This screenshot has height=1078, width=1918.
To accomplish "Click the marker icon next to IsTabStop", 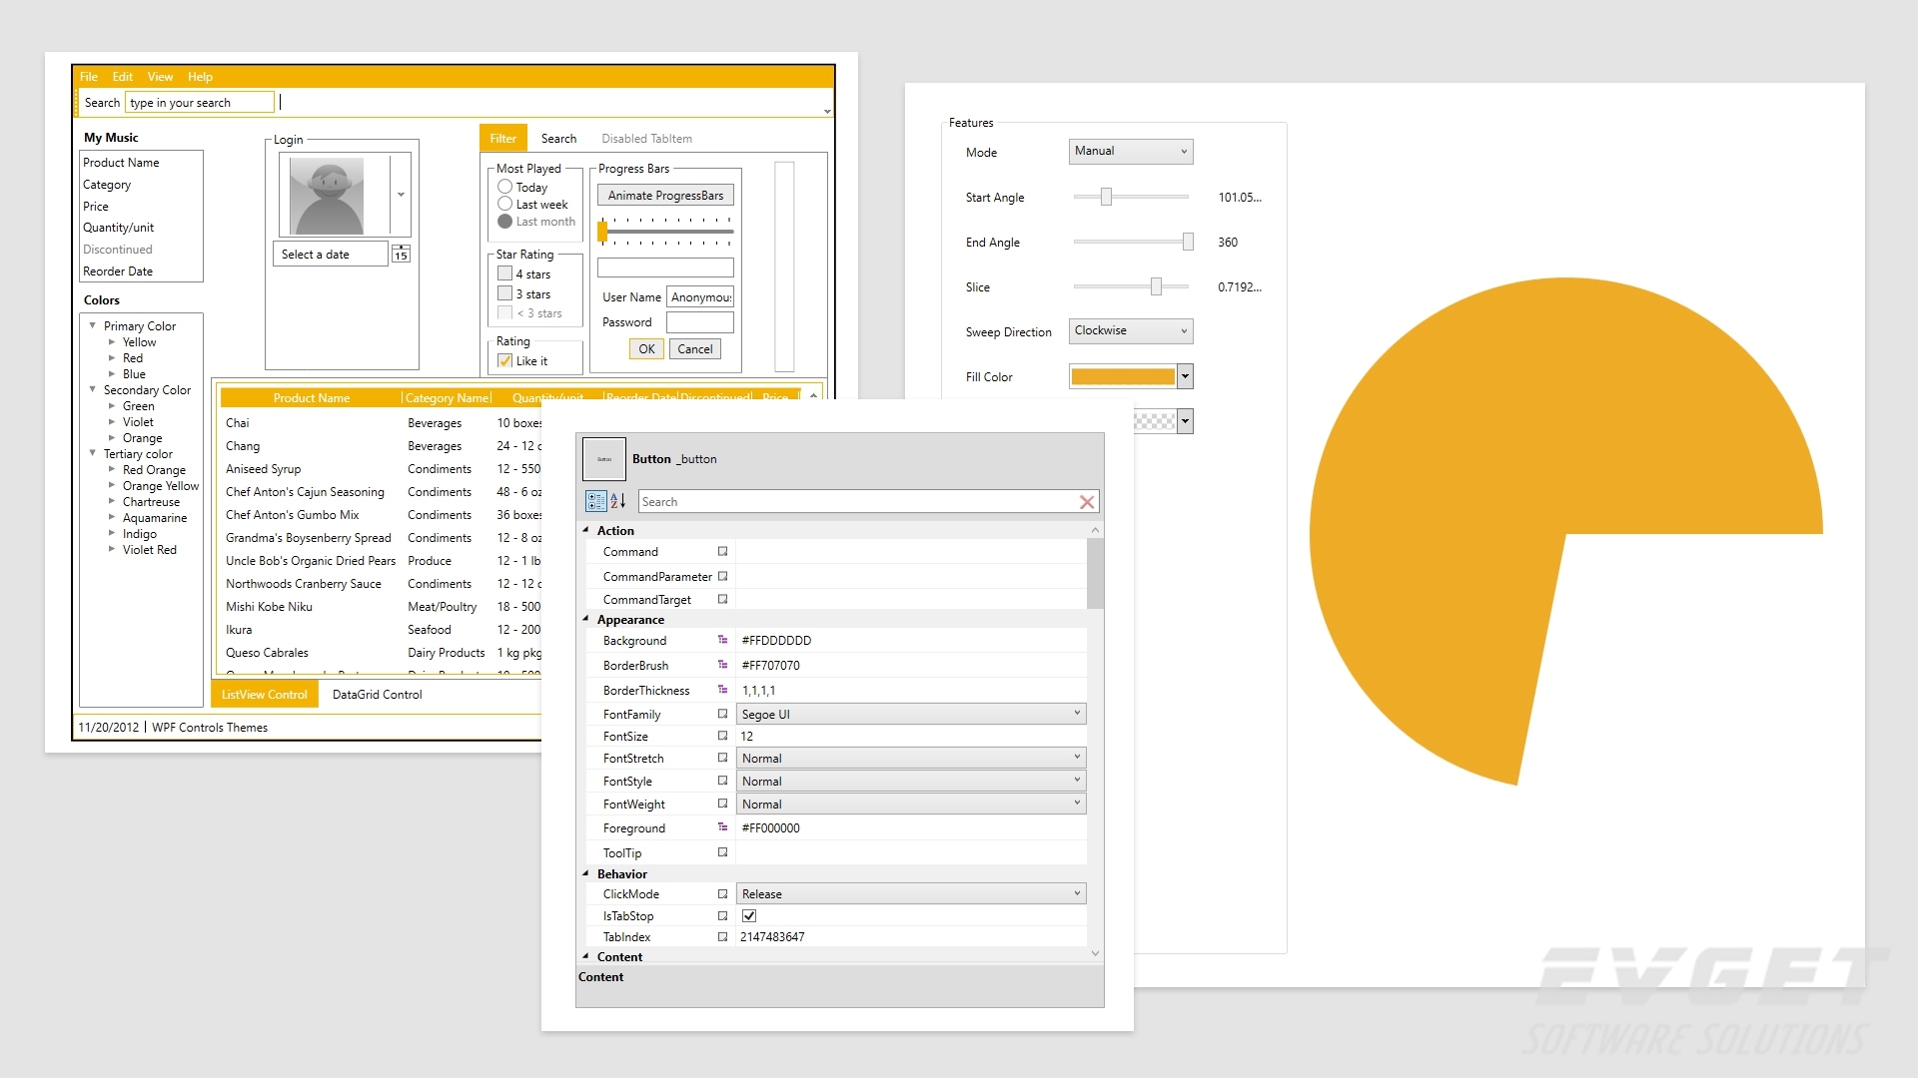I will tap(722, 915).
